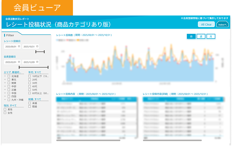Click the left table horizontal scrollbar
The image size is (232, 159).
[88, 140]
